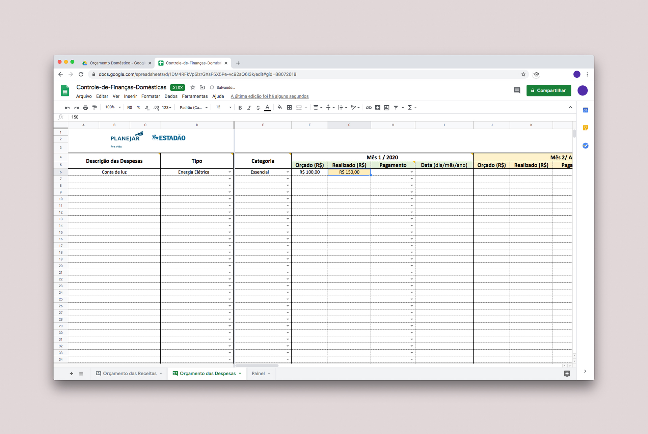Open Google Keep in side panel
The height and width of the screenshot is (434, 648).
[x=586, y=128]
